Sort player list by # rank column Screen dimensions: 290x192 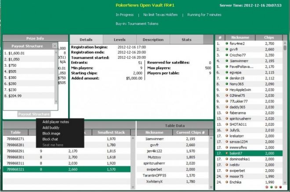pyautogui.click(x=220, y=37)
